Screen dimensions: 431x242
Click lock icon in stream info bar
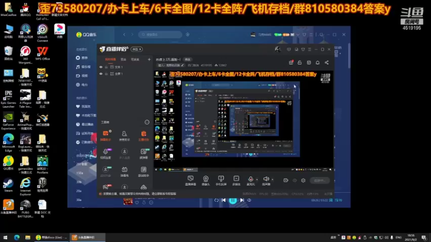(300, 62)
